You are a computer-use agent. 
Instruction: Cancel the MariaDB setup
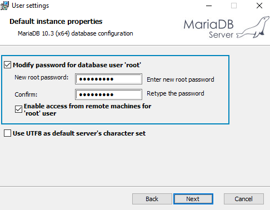[x=244, y=199]
